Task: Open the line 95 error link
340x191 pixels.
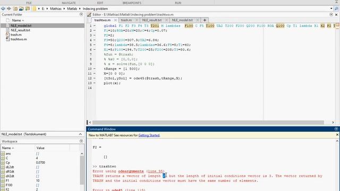Action: [155, 171]
